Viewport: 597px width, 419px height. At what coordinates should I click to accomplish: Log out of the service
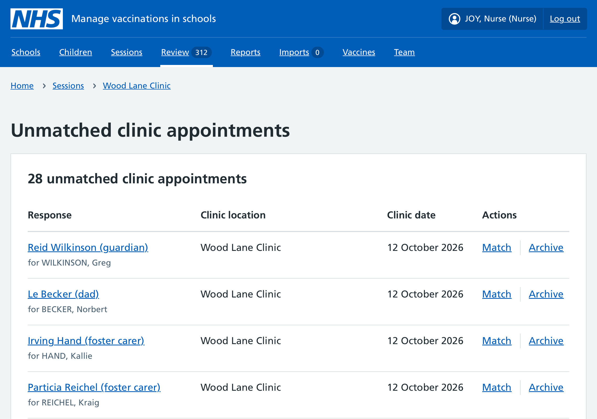click(x=565, y=19)
